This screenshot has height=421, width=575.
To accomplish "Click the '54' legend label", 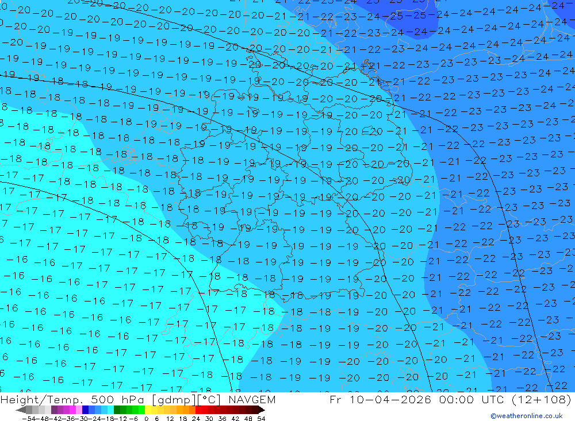I will (x=261, y=419).
